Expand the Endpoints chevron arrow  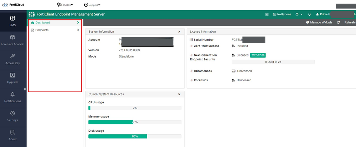coord(78,30)
